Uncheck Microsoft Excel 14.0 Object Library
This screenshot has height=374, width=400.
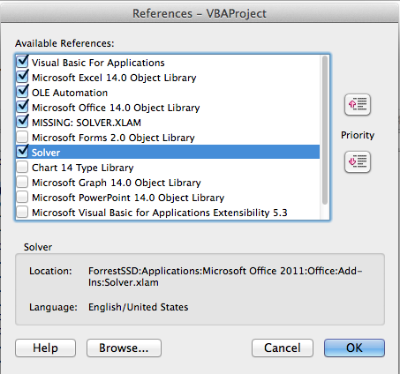pos(22,77)
